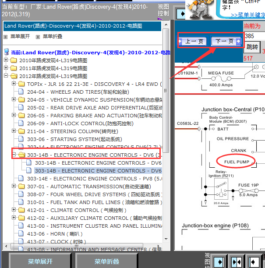Click the page icon beside 204-04 Wheels and Tires

tap(21, 92)
